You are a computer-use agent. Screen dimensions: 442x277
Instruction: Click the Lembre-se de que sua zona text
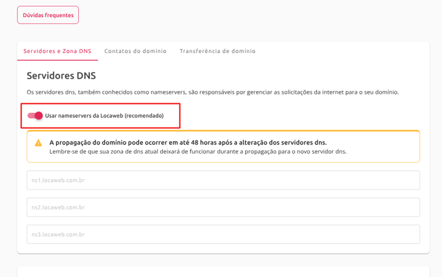click(198, 152)
